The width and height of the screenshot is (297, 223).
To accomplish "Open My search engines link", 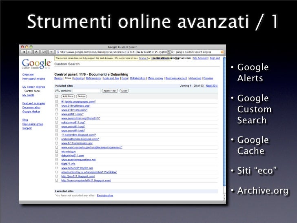I will [34, 87].
